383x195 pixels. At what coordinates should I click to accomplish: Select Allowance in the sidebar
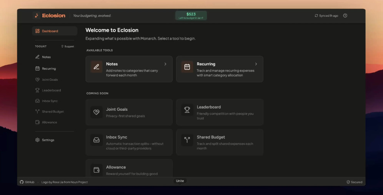pyautogui.click(x=55, y=122)
